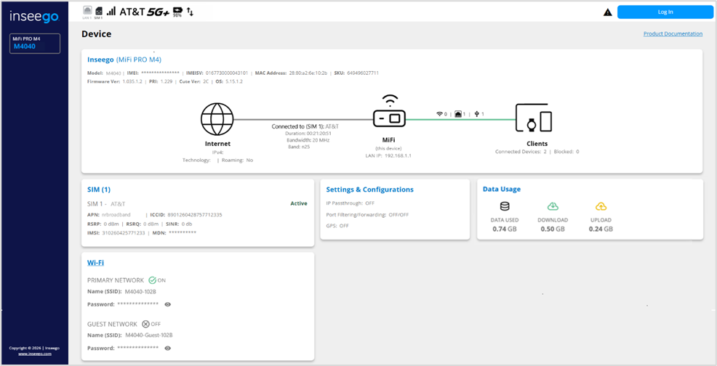Click the Download cloud icon
Viewport: 717px width, 366px height.
tap(553, 207)
